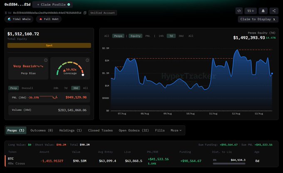Click the PNL (30d) sparkline

point(49,97)
